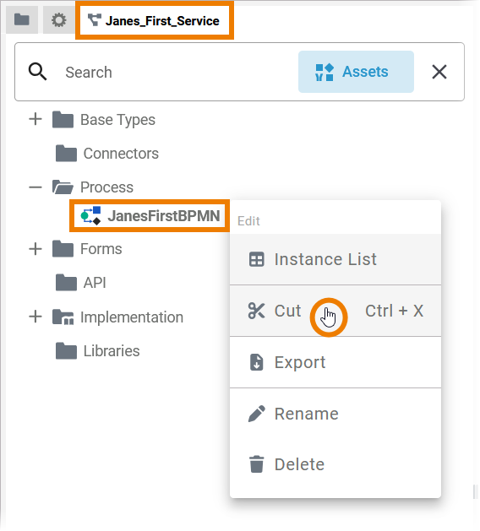The height and width of the screenshot is (531, 480).
Task: Collapse the Process folder
Action: 35,187
